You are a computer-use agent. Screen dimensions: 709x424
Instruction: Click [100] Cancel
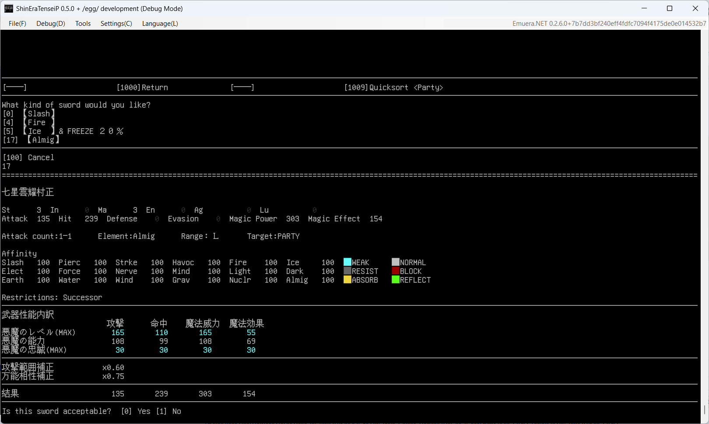tap(28, 158)
